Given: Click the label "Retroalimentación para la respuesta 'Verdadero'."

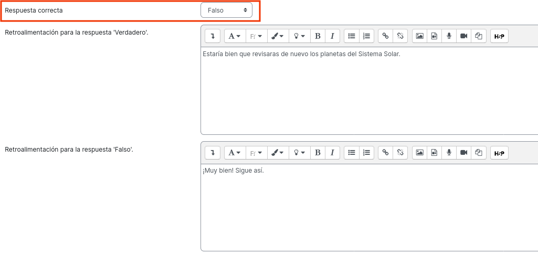Looking at the screenshot, I should 77,33.
